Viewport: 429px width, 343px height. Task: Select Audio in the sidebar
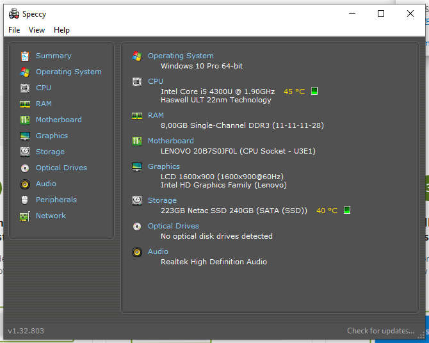46,184
